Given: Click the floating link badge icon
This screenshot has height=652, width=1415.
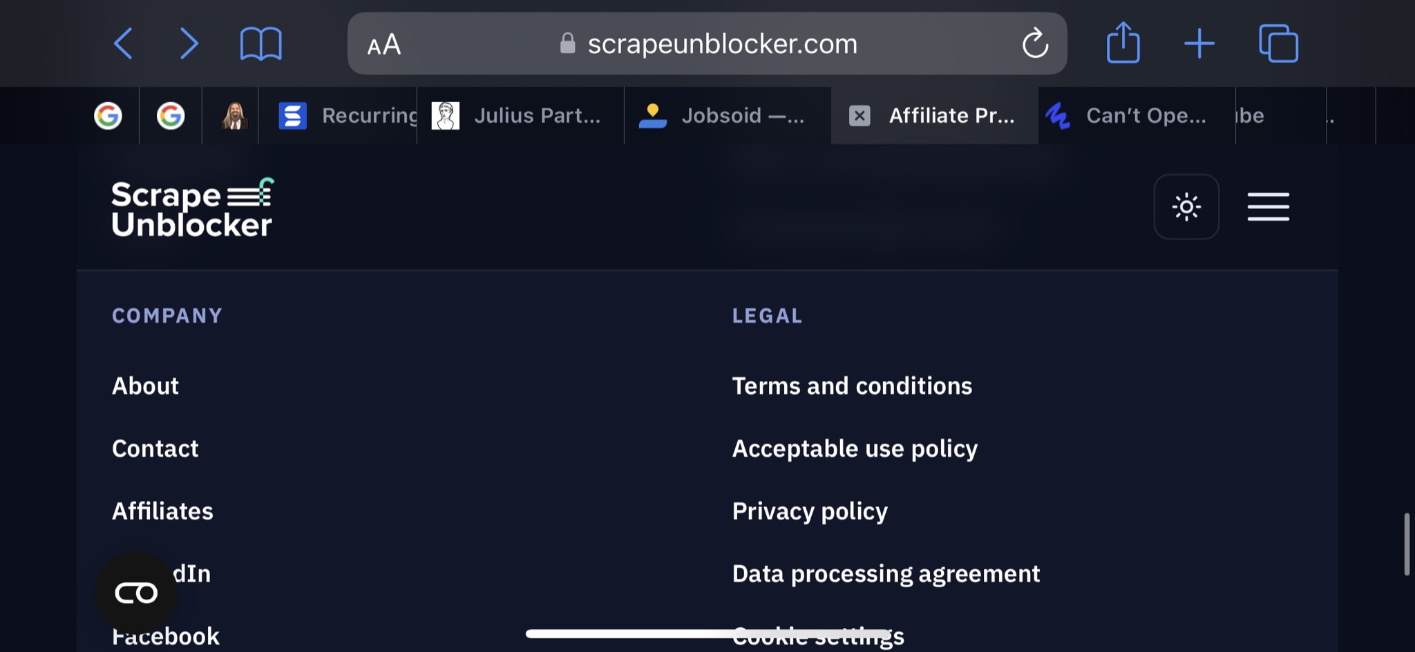Looking at the screenshot, I should coord(136,593).
